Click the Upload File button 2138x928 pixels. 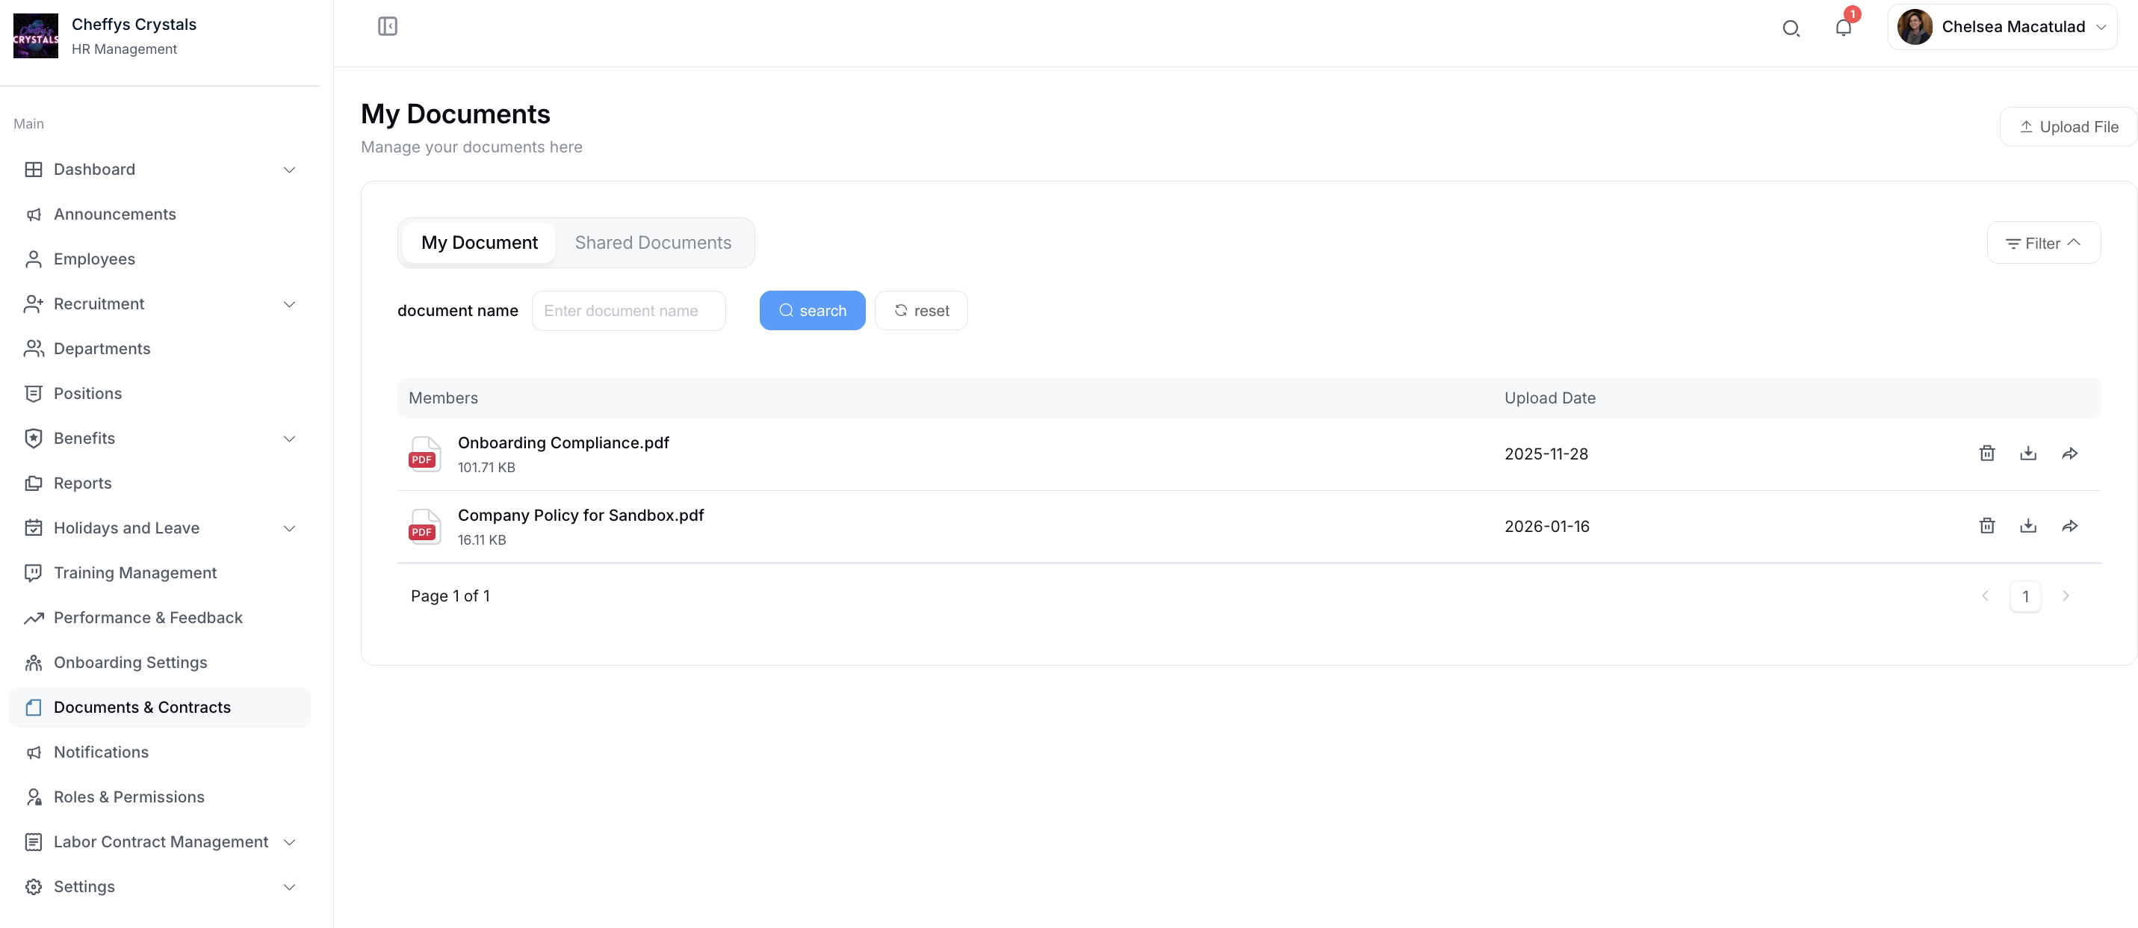2069,127
